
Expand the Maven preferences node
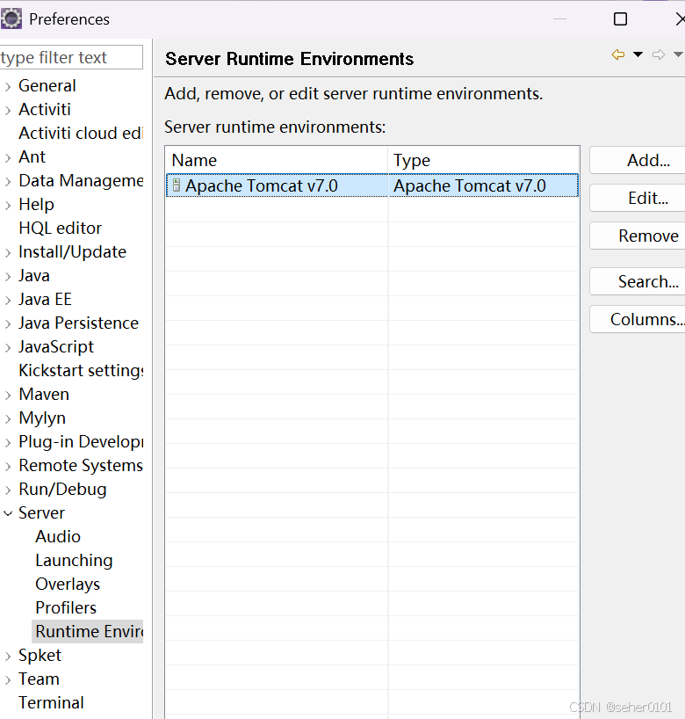coord(8,396)
